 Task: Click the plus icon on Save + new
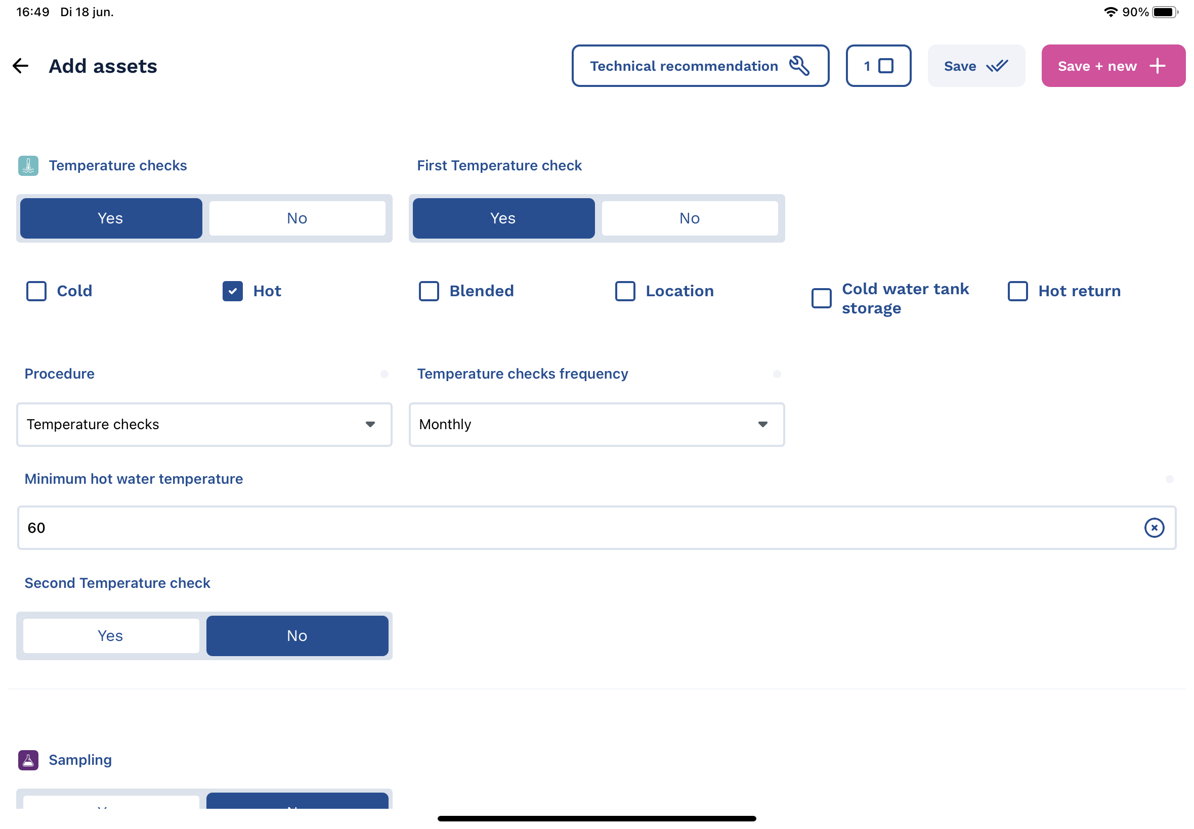1157,66
